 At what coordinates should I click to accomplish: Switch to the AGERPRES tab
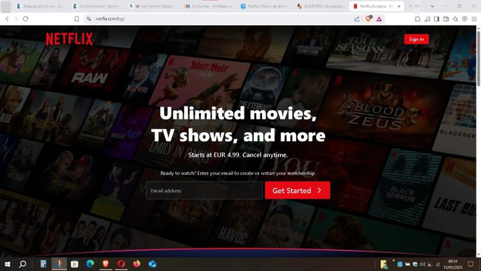(321, 6)
